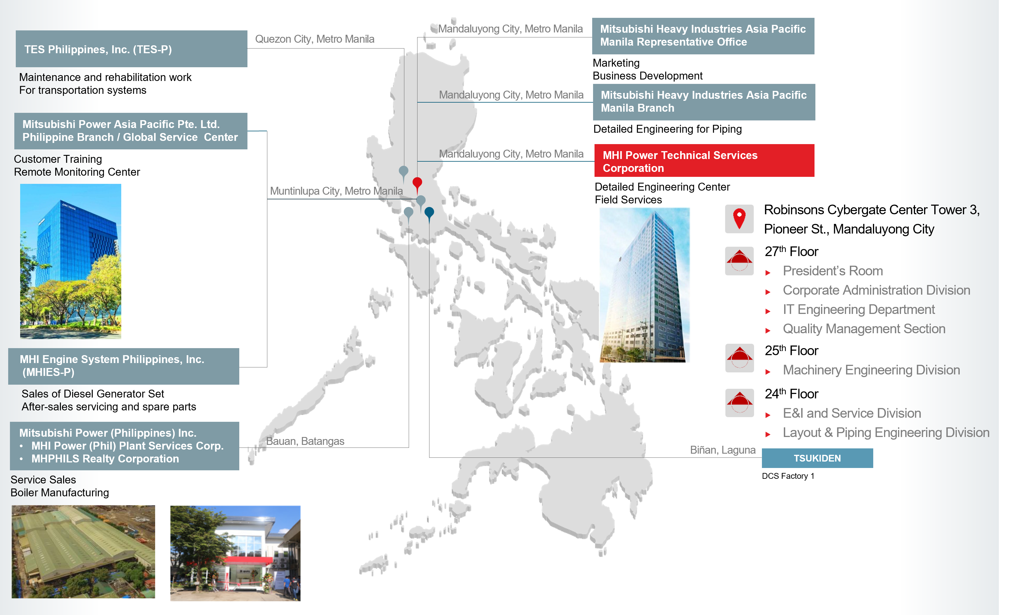
Task: Click the blue TSUKIDEN label box
Action: coord(817,458)
